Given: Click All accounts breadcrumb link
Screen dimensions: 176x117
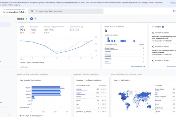Looking at the screenshot, I should [x=7, y=10].
